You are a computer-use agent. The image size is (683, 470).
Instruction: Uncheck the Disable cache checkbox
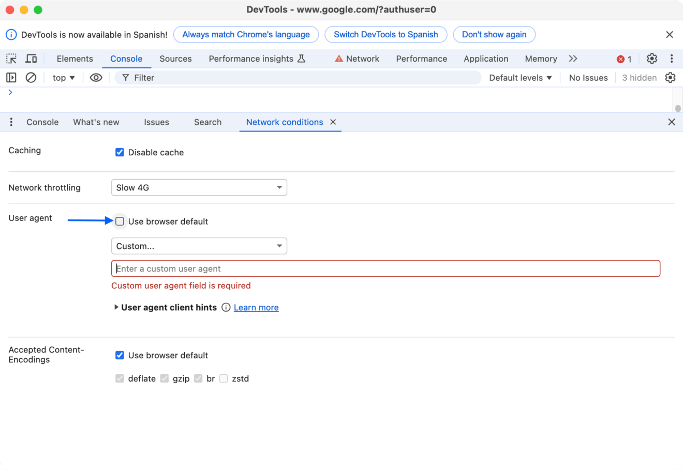coord(120,152)
